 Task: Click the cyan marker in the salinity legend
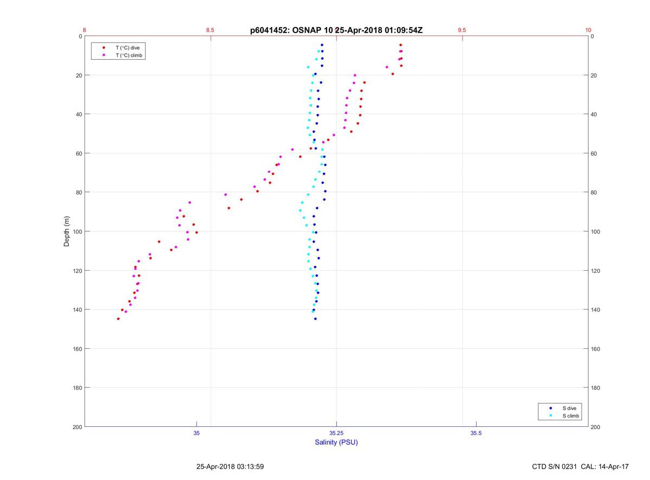(x=551, y=416)
